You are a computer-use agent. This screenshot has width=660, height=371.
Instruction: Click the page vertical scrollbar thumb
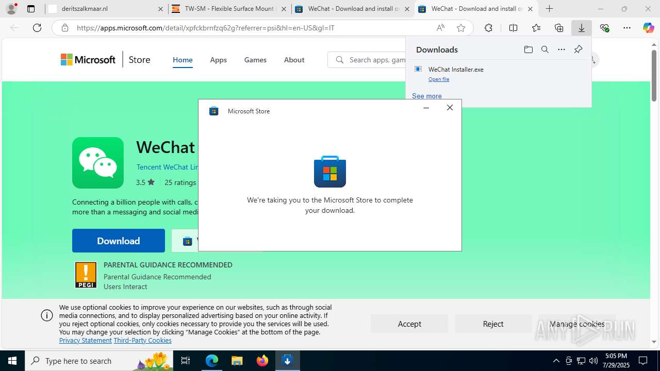[654, 75]
